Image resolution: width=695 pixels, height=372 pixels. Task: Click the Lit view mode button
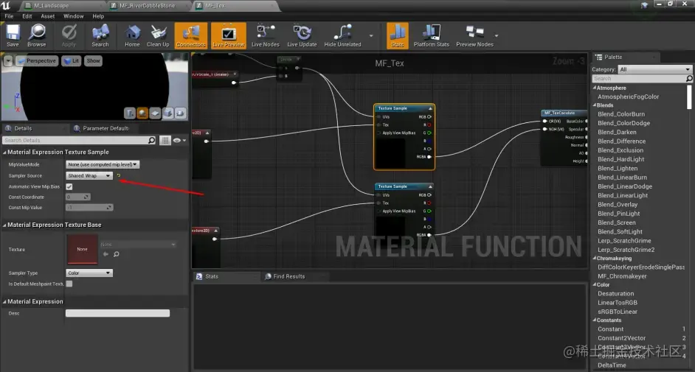(x=72, y=60)
